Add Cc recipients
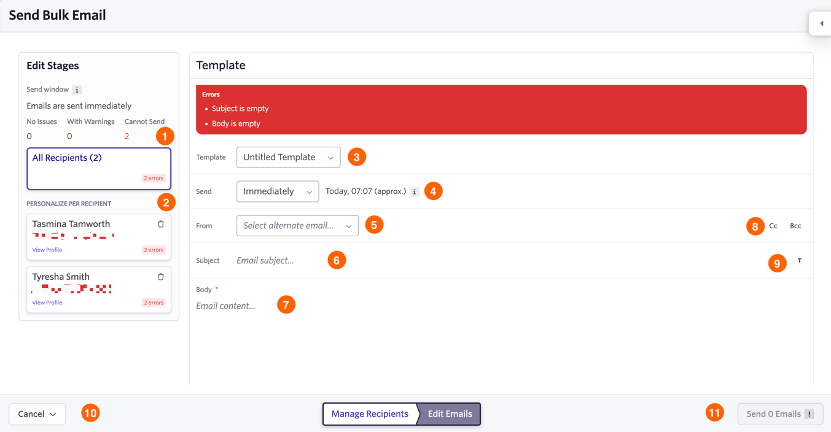The image size is (831, 432). (x=773, y=226)
